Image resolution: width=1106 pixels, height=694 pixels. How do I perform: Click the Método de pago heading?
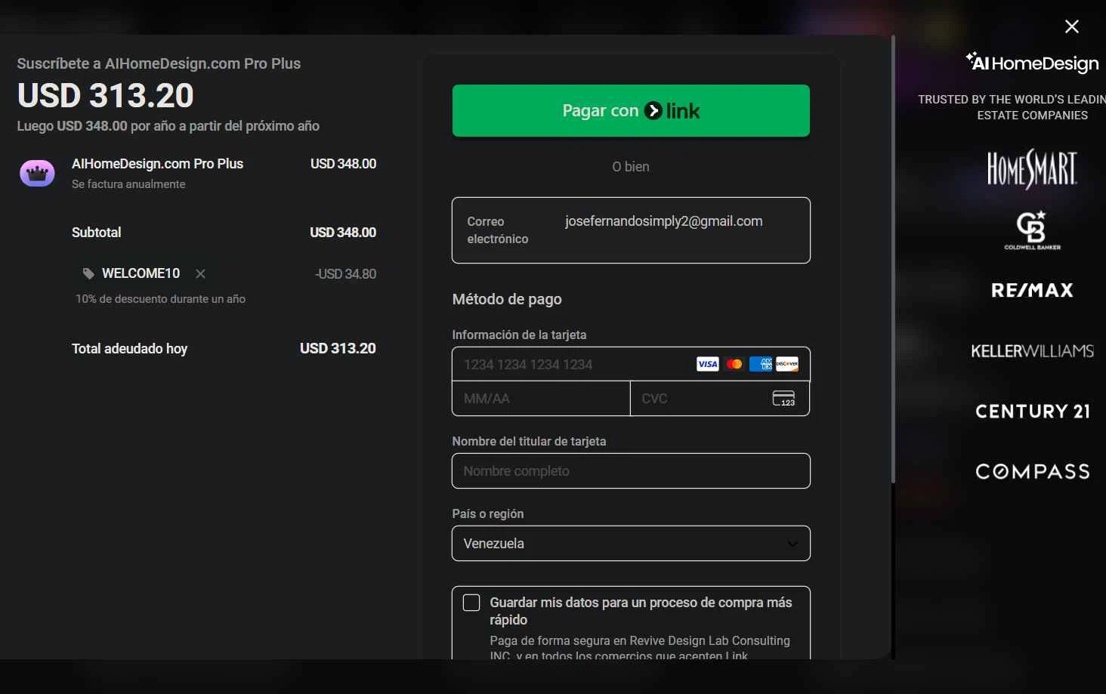pyautogui.click(x=507, y=299)
